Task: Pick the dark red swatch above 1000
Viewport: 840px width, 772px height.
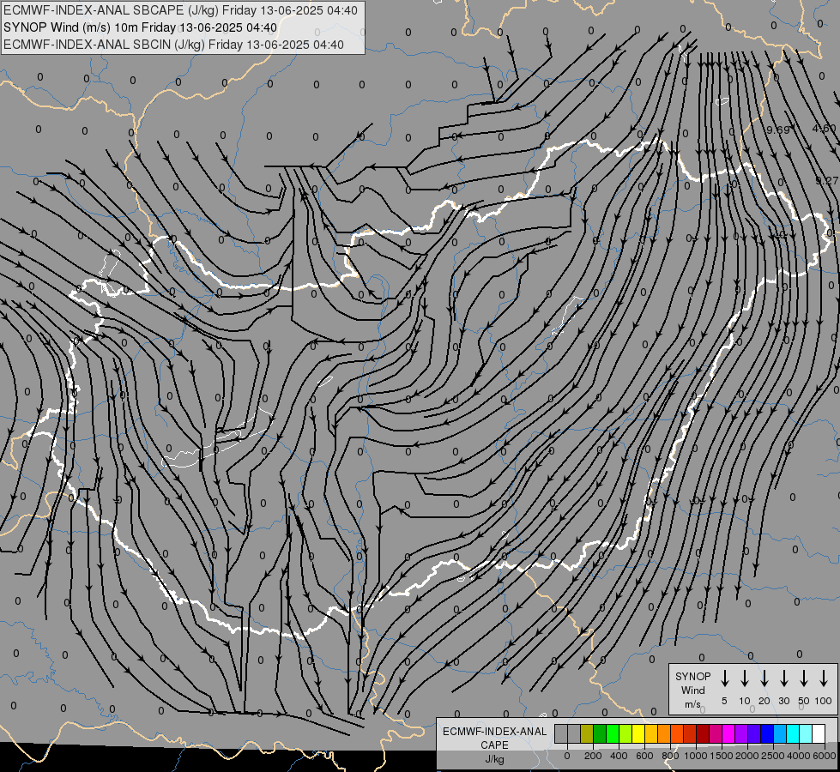Action: click(x=703, y=733)
